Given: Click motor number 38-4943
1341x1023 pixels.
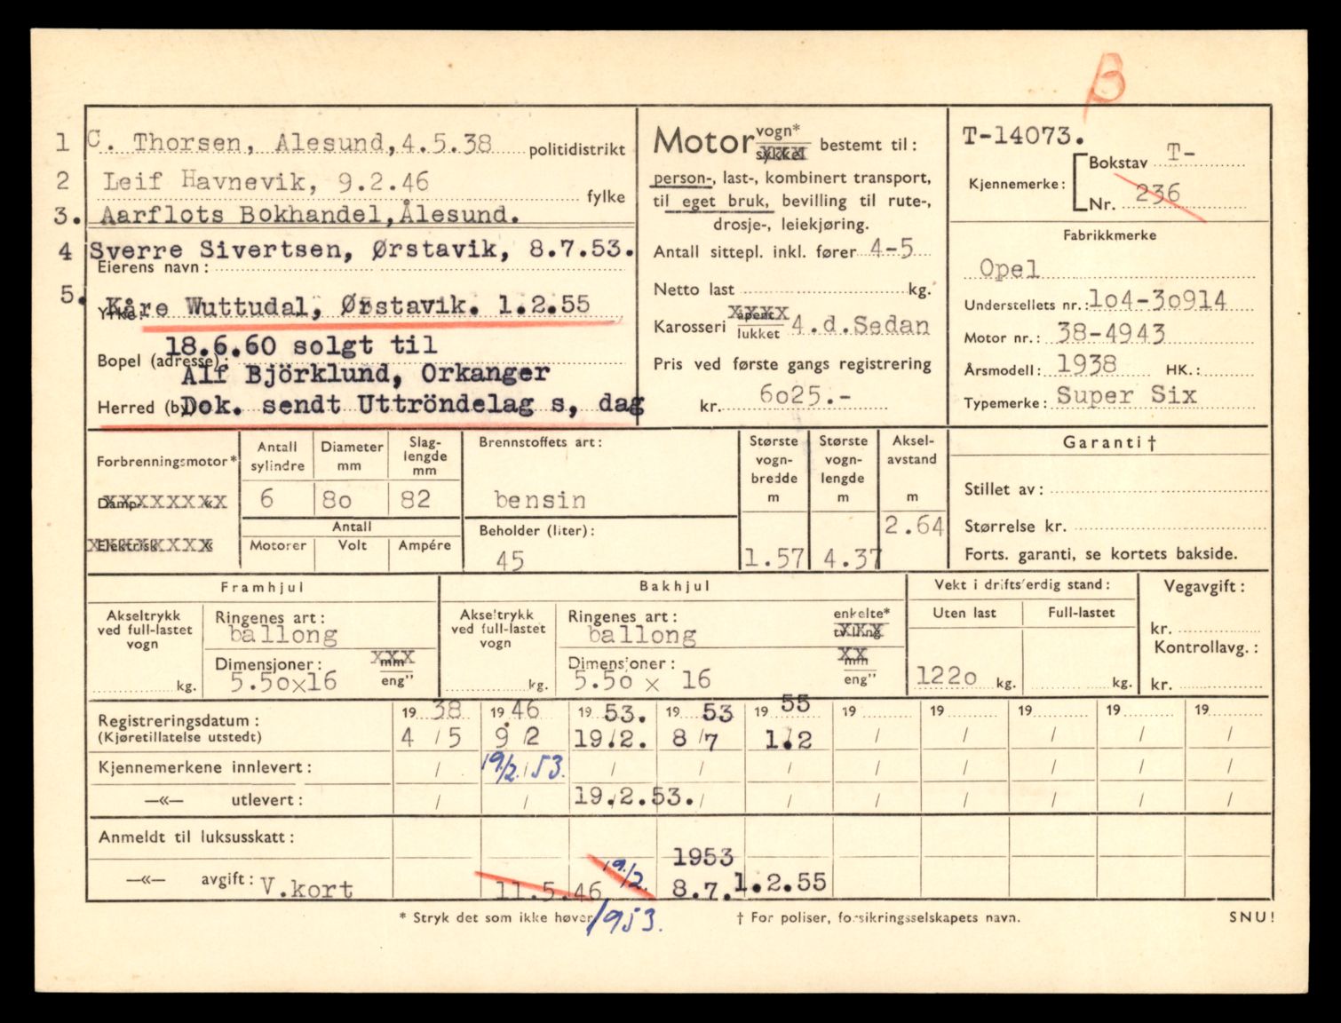Looking at the screenshot, I should coord(1108,334).
